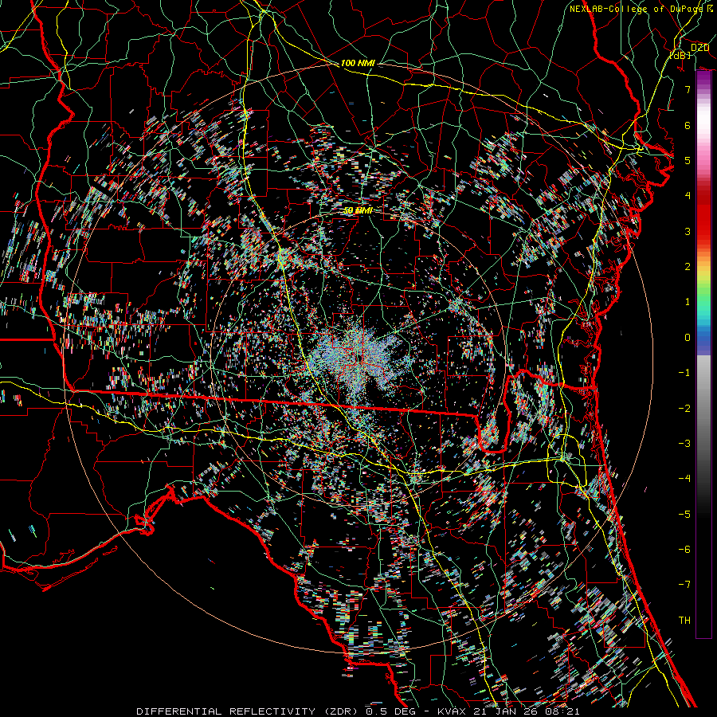This screenshot has height=717, width=717.
Task: Click the "1" tick label on the color scale
Action: [688, 302]
